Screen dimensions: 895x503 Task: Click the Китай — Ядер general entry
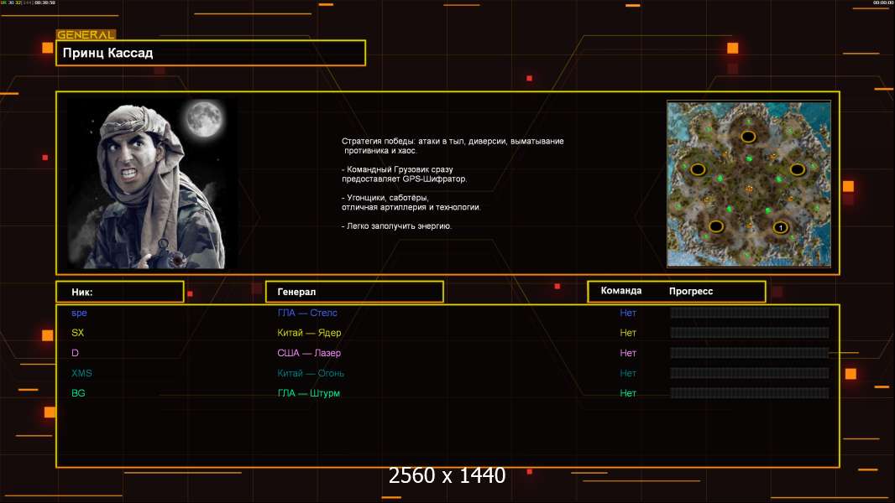309,333
